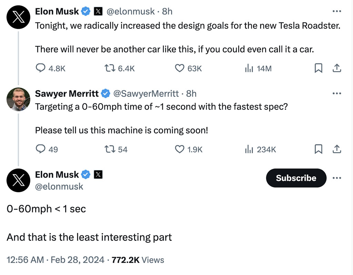Open more options on top Elon tweet
Viewport: 353px width, 275px height.
coord(337,12)
